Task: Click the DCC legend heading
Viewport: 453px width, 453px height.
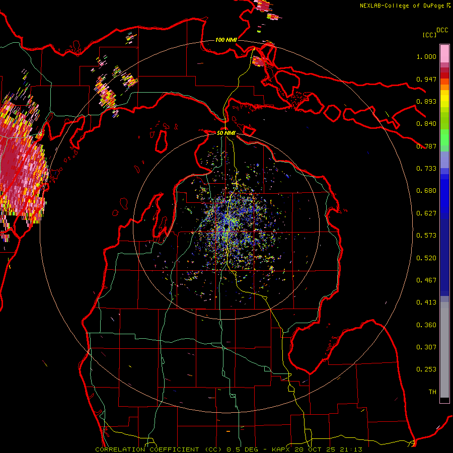Action: pyautogui.click(x=442, y=30)
